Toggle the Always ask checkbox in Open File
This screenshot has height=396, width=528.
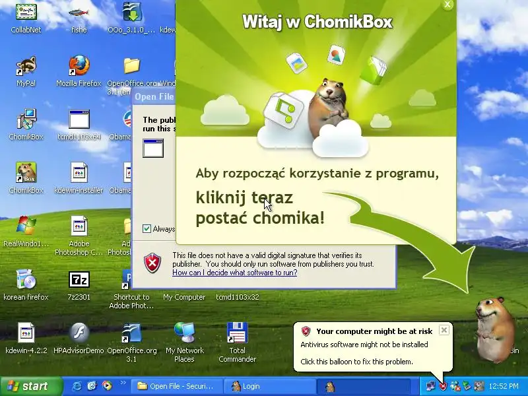[x=147, y=228]
